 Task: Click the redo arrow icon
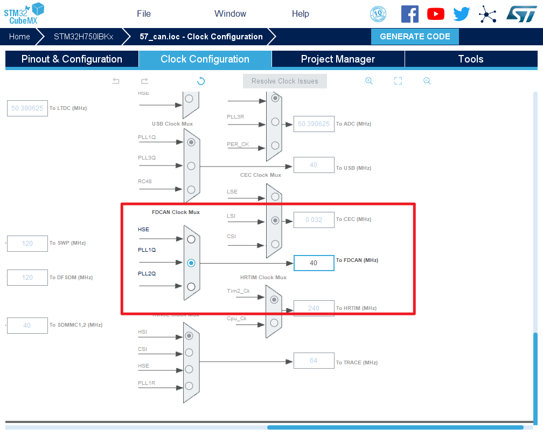click(x=144, y=81)
